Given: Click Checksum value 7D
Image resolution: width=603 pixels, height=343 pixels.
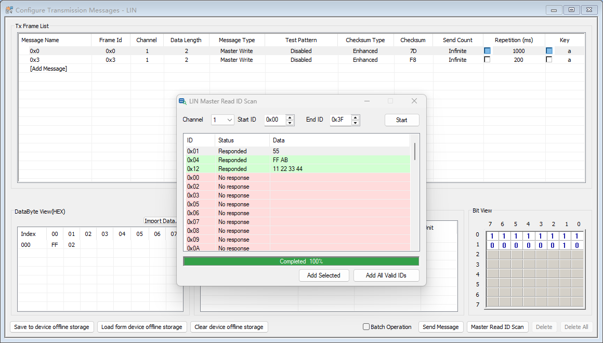Looking at the screenshot, I should click(x=413, y=51).
